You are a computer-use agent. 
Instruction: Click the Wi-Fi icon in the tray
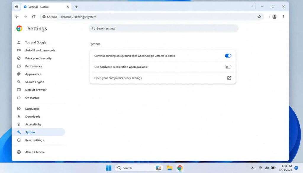[260, 168]
